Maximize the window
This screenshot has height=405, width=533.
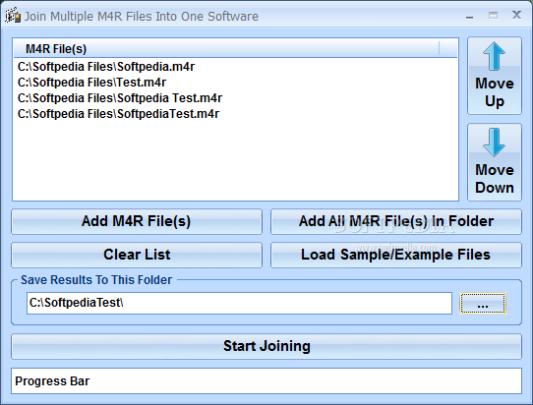(x=493, y=16)
